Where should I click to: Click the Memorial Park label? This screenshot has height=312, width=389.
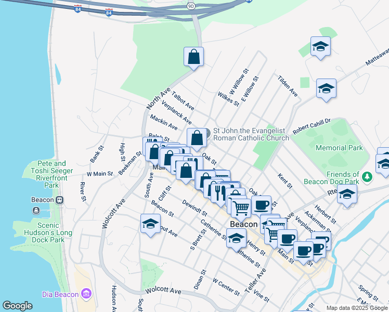(339, 148)
